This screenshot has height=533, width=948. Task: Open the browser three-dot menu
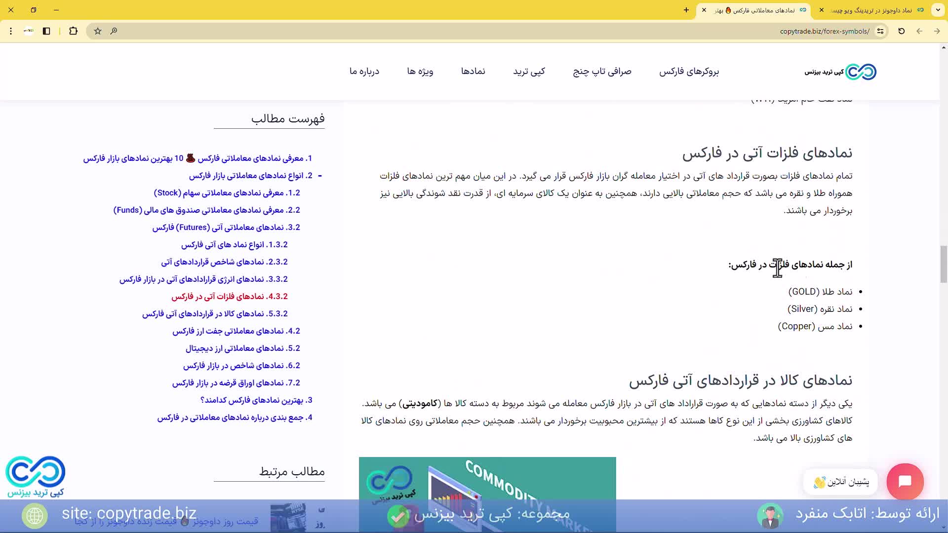[x=11, y=31]
